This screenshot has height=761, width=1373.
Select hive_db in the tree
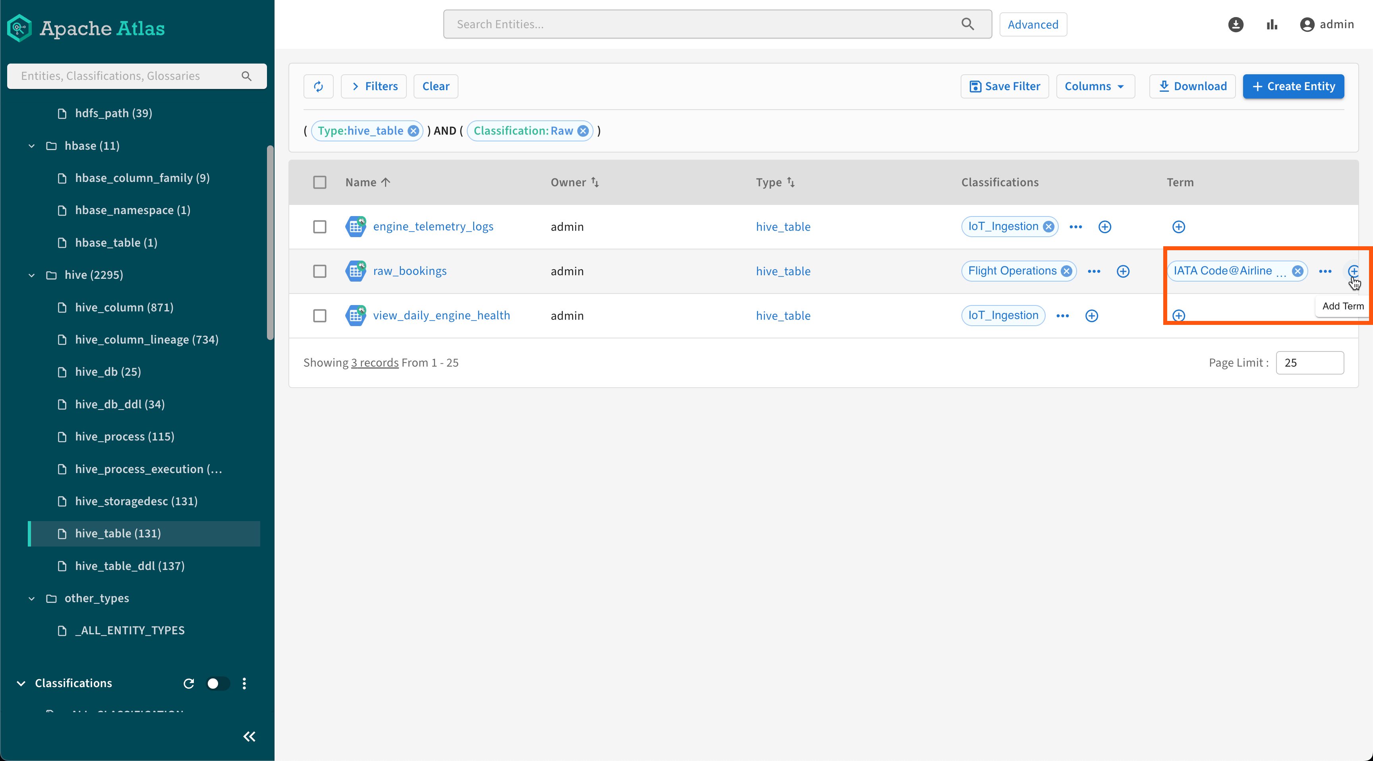tap(108, 372)
